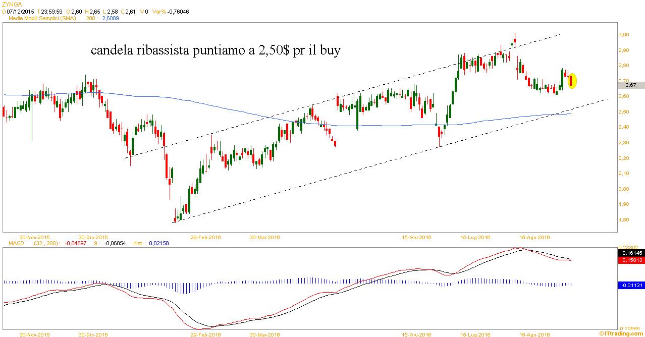Click the yellow highlighted candle marker
This screenshot has width=645, height=337.
tap(572, 81)
